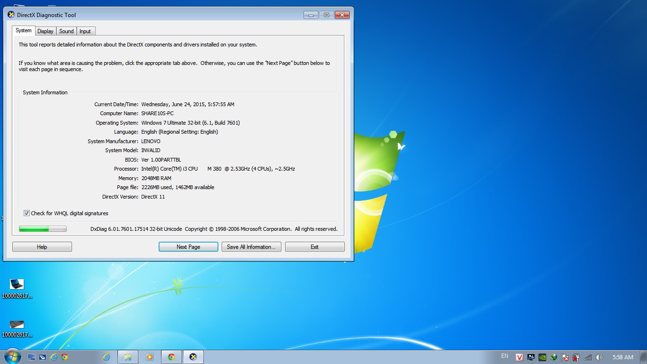Minimize the DirectX Diagnostic Tool window
This screenshot has width=647, height=364.
[x=311, y=15]
